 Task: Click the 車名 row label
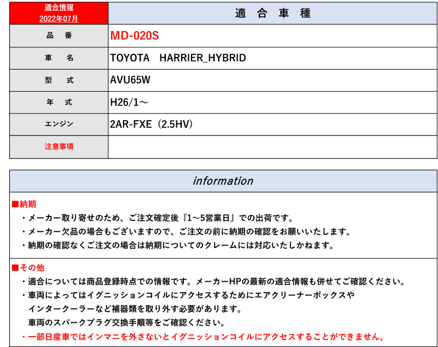pyautogui.click(x=59, y=58)
